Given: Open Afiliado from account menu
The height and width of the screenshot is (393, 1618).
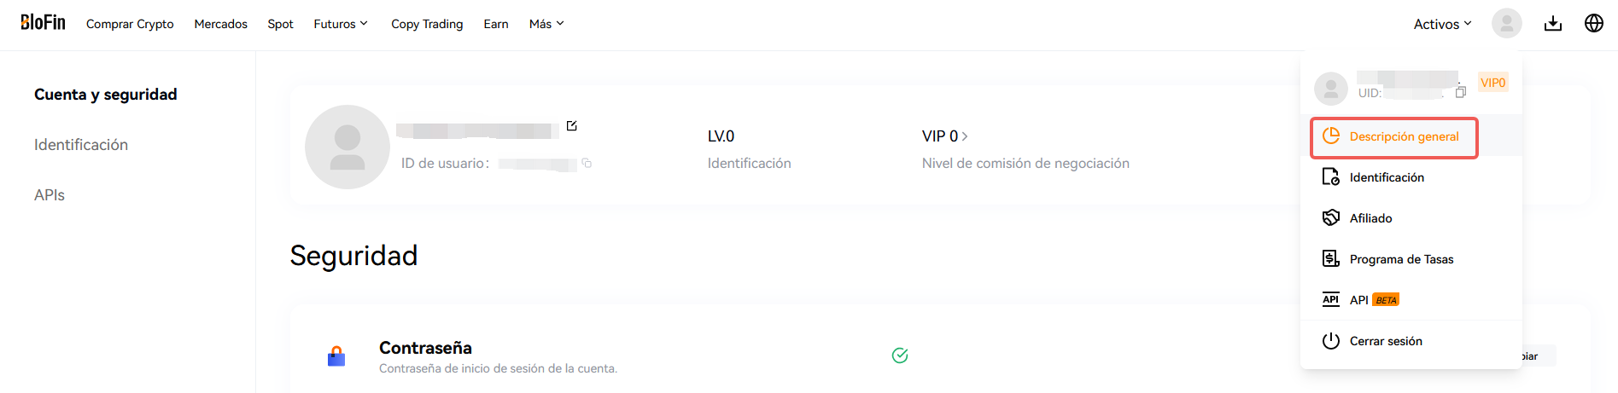Looking at the screenshot, I should pyautogui.click(x=1370, y=218).
